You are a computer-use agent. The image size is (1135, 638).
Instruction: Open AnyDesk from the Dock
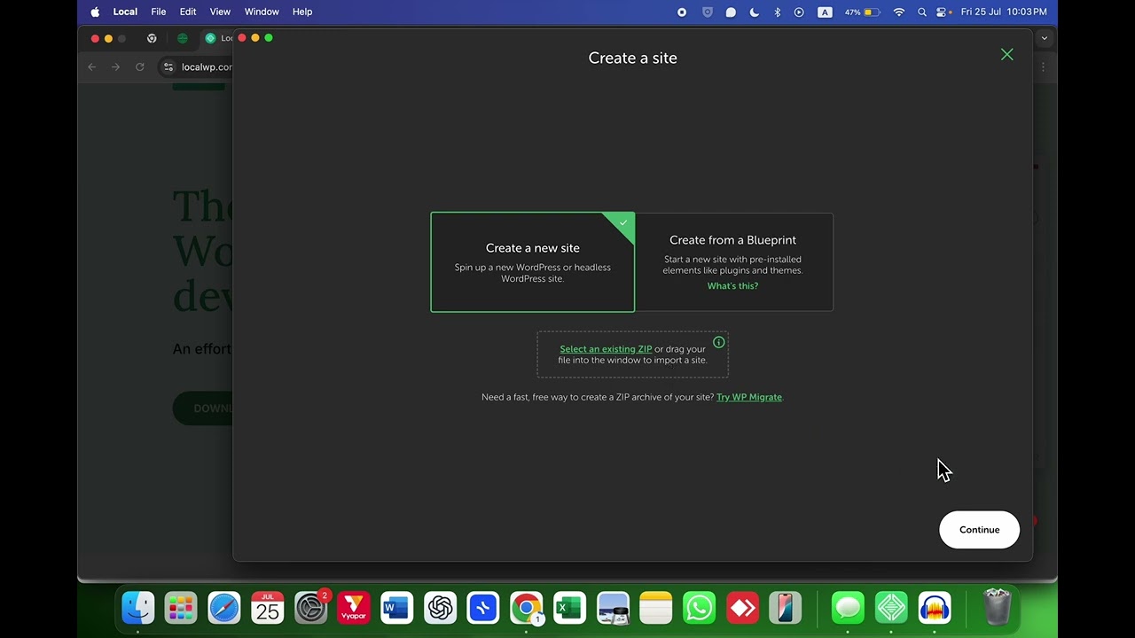pyautogui.click(x=742, y=608)
